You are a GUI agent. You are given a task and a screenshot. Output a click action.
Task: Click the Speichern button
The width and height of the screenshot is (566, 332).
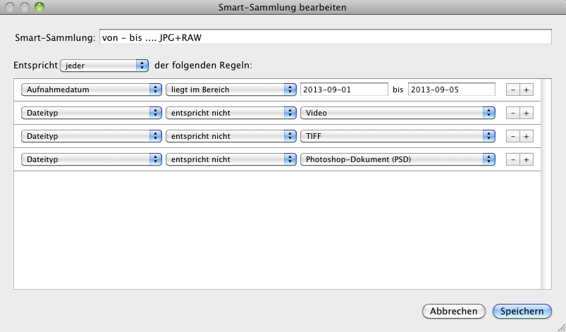click(522, 311)
